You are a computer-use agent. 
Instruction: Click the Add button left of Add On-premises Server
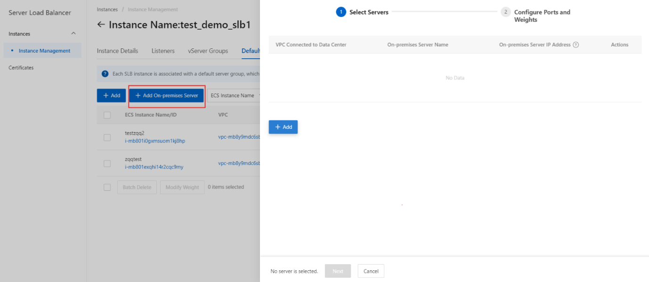pyautogui.click(x=111, y=95)
